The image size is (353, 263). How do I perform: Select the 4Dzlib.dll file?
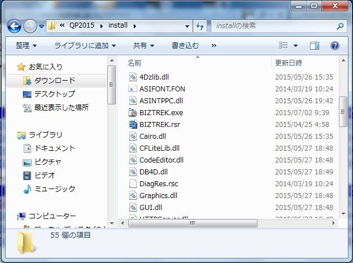tap(154, 77)
